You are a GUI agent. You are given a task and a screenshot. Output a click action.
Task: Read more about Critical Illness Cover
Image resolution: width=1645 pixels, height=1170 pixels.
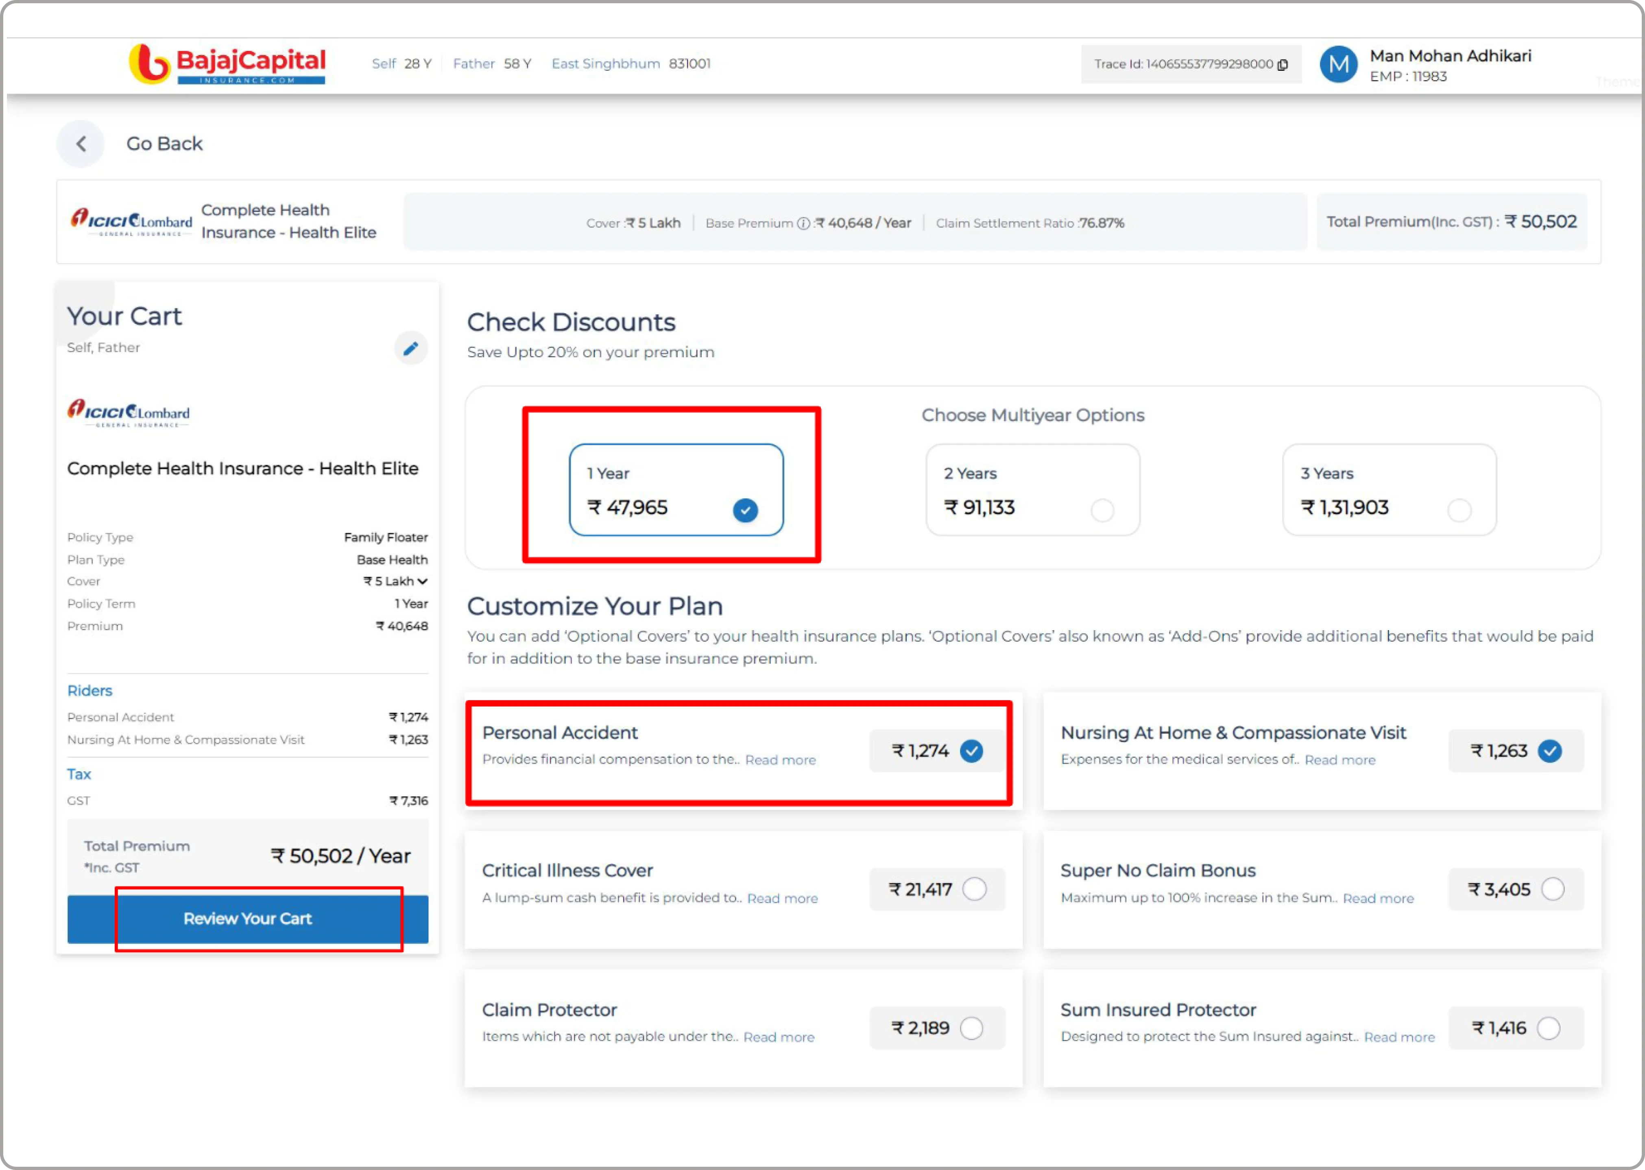(x=782, y=899)
